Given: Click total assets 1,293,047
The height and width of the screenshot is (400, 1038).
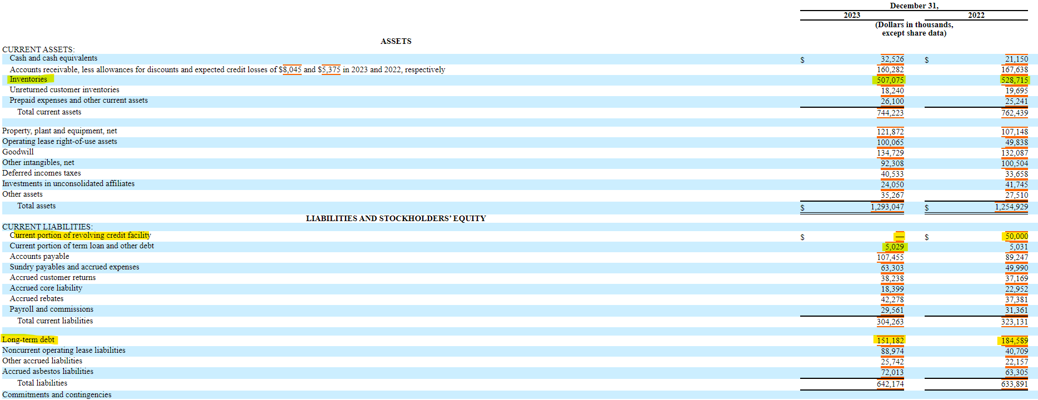Looking at the screenshot, I should pyautogui.click(x=887, y=207).
